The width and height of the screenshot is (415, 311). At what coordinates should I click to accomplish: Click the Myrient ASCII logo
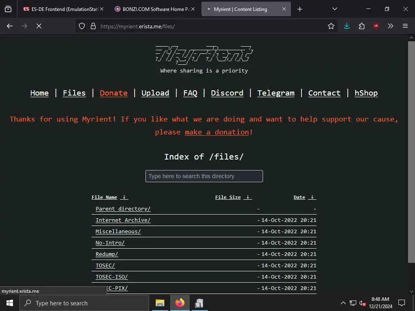tap(204, 55)
